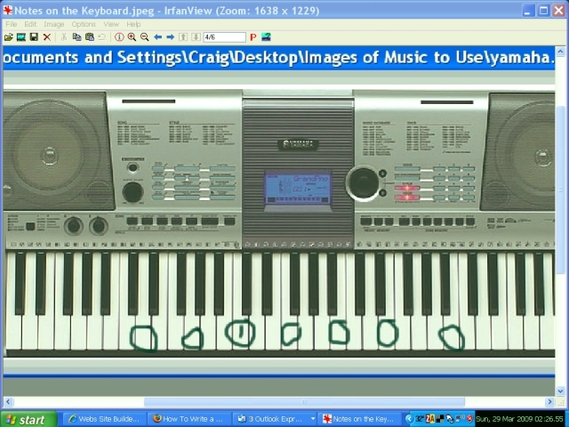Click the Open file folder icon
Screen dimensions: 569x427
(8, 37)
